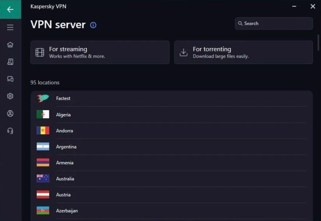Click the magnifier icon in Search
The image size is (321, 221).
point(240,23)
